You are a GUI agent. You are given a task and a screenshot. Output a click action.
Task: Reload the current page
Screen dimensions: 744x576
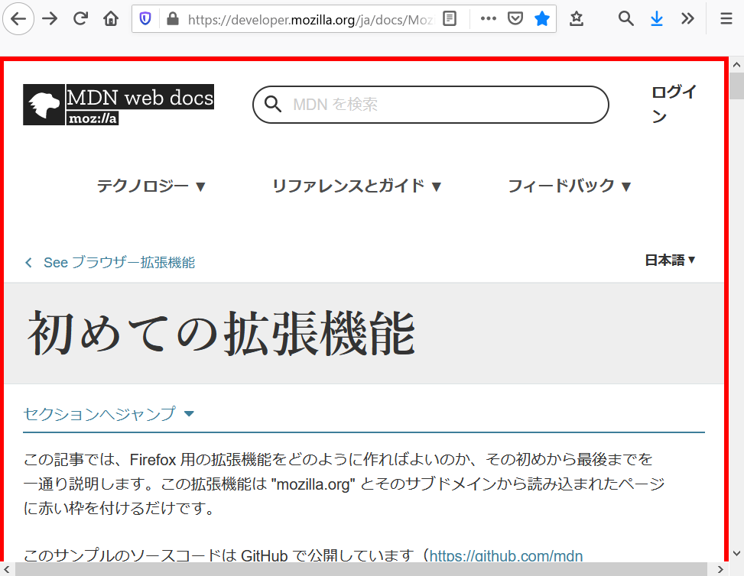pos(80,19)
